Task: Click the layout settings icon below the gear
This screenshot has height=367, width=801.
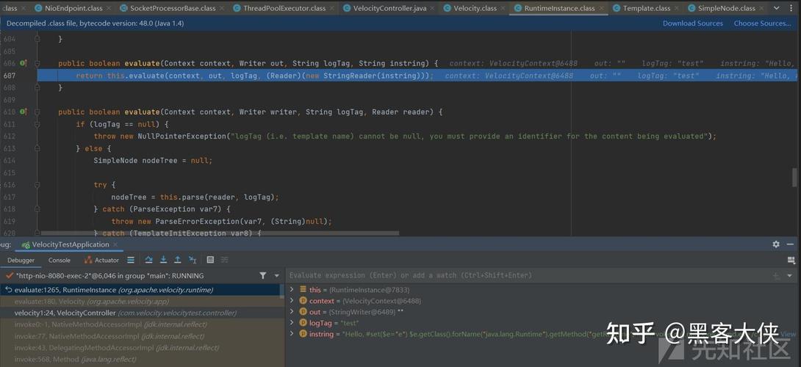Action: 791,260
